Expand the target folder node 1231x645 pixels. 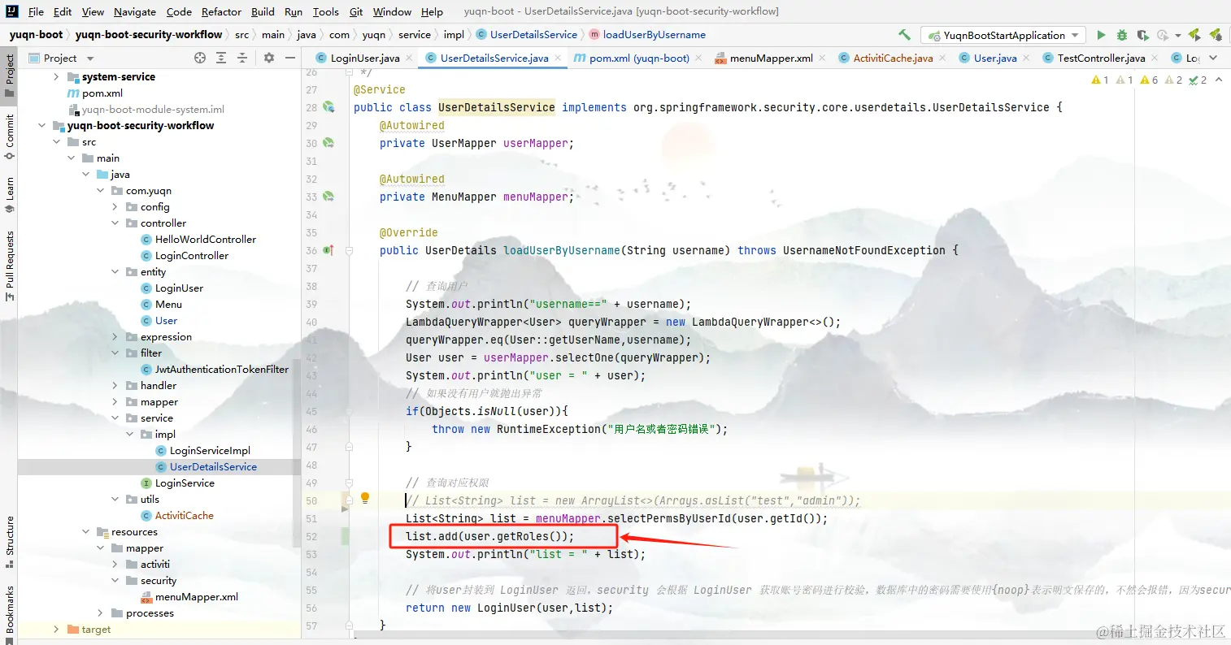tap(56, 629)
